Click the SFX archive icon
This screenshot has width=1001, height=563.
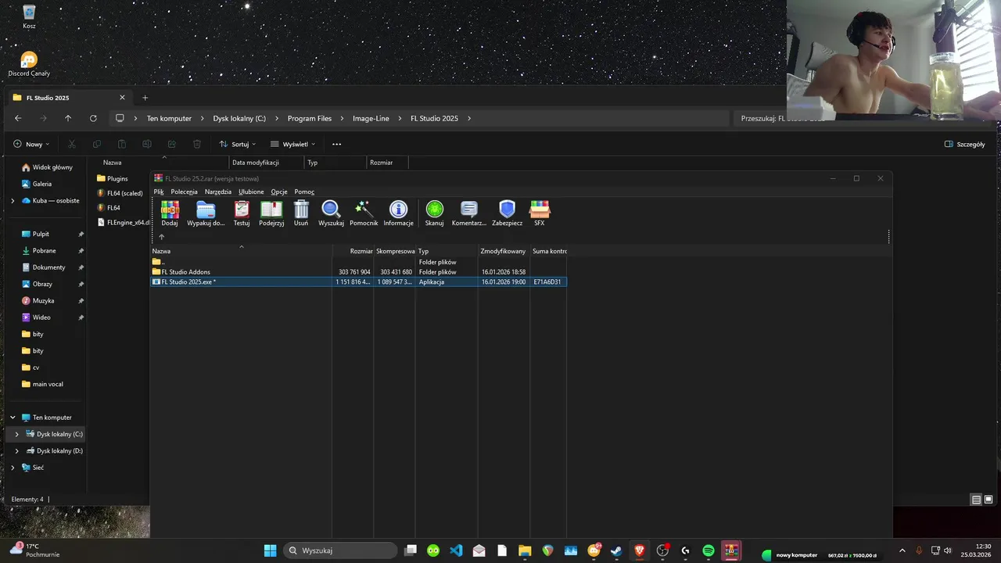(x=540, y=213)
